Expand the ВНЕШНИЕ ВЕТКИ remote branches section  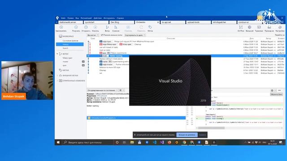point(57,76)
